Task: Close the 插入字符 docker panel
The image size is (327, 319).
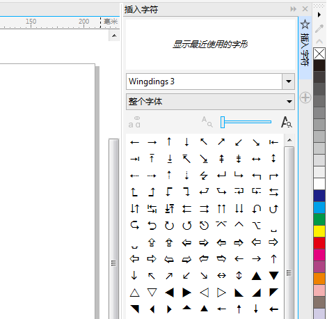Action: (305, 9)
